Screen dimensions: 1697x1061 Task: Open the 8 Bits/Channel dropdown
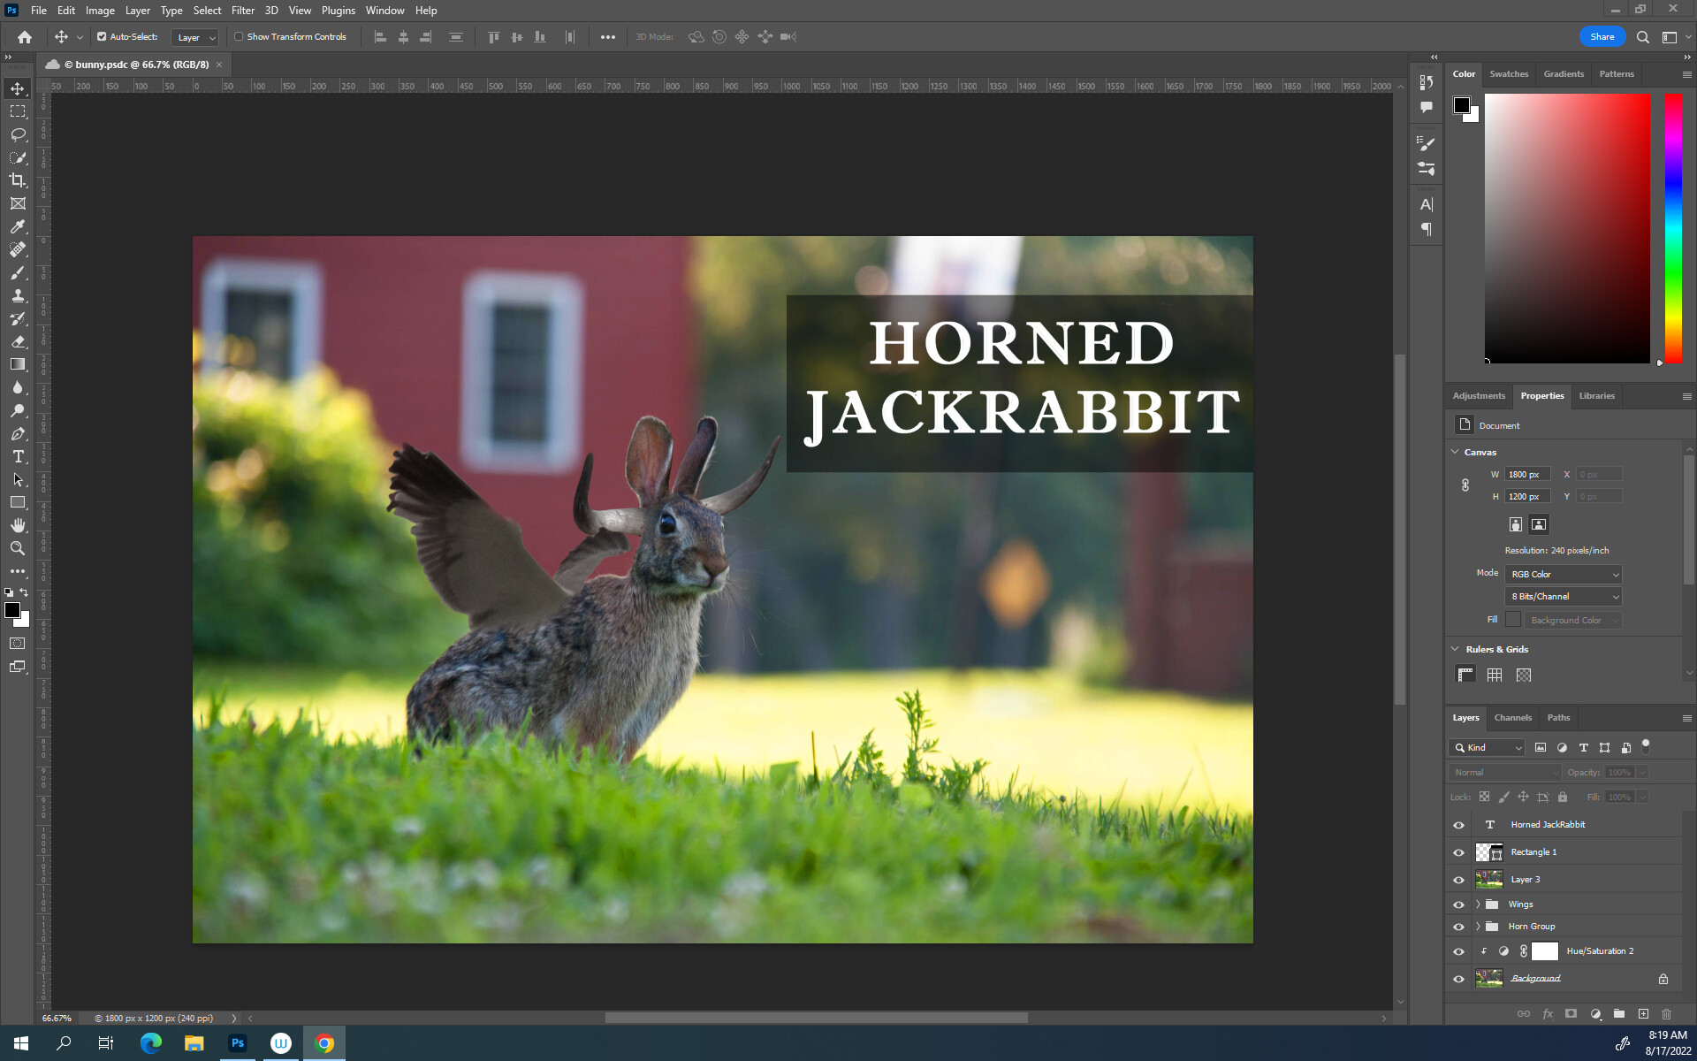pyautogui.click(x=1563, y=597)
